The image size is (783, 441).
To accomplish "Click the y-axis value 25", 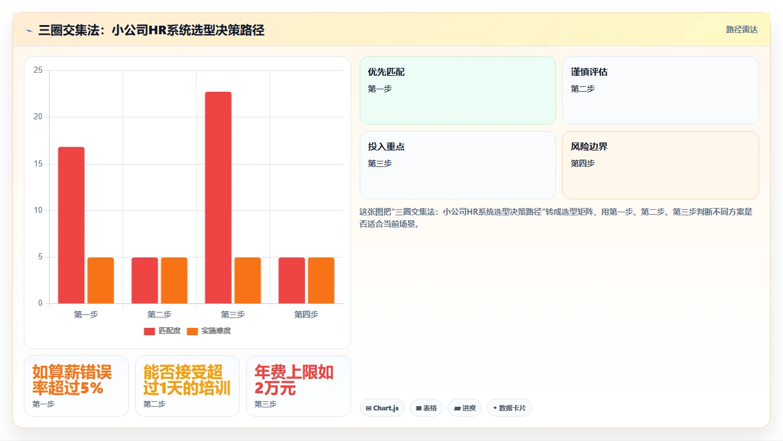I will coord(38,70).
